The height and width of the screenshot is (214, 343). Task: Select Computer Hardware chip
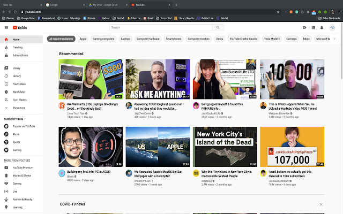click(x=148, y=39)
